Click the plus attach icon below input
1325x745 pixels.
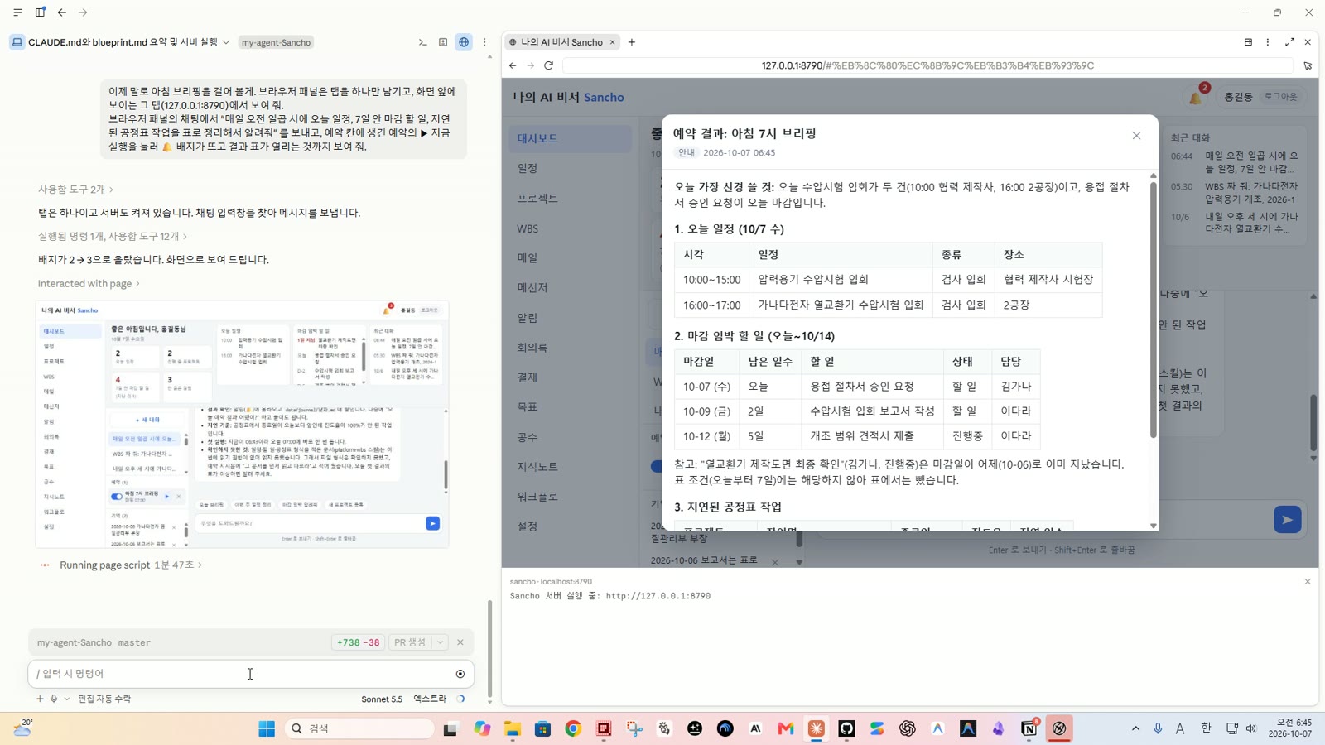[x=40, y=699]
